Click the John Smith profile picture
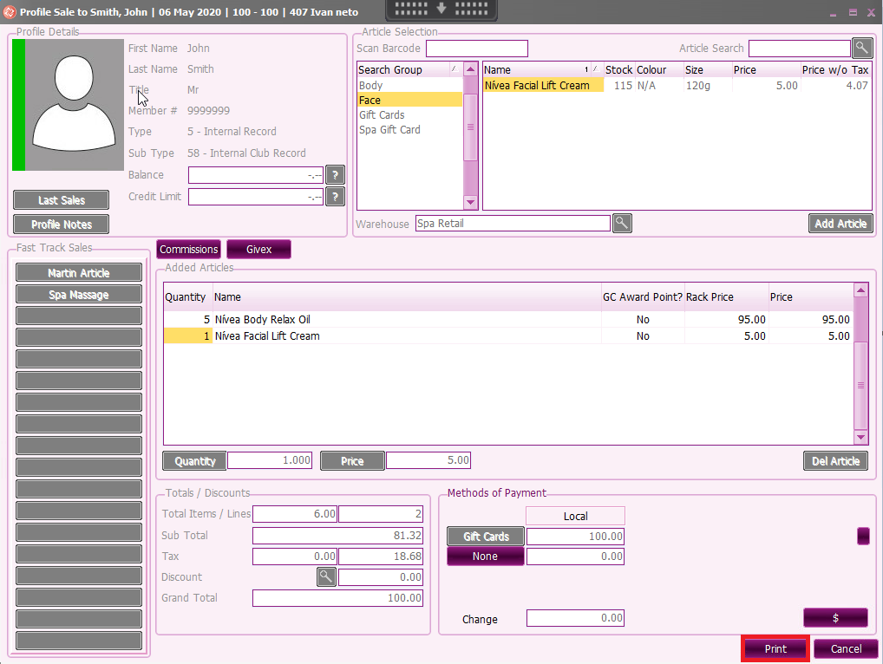This screenshot has height=664, width=883. click(69, 105)
